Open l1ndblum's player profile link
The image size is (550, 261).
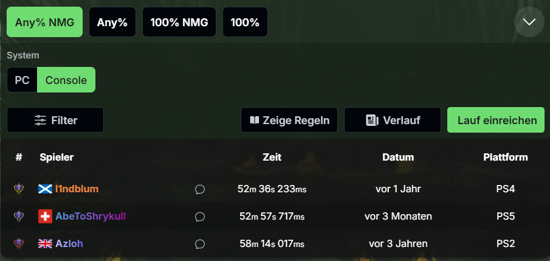click(x=77, y=189)
